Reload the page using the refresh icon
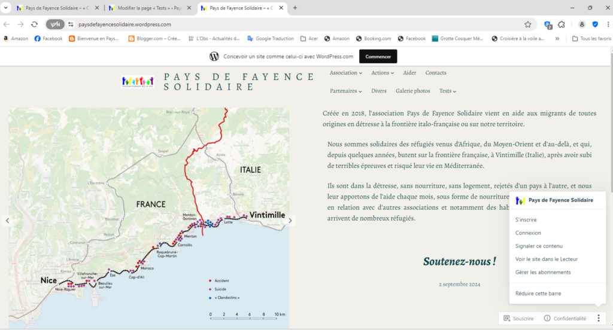The image size is (613, 330). pyautogui.click(x=35, y=25)
